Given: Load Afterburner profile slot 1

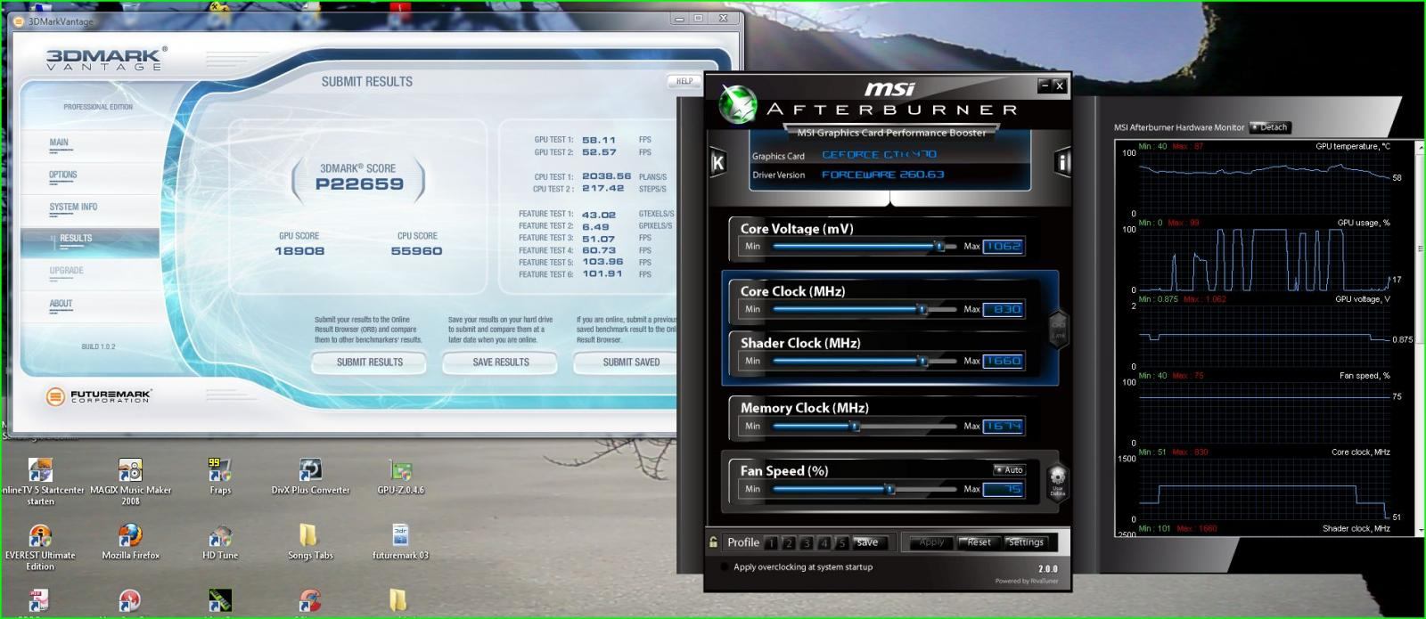Looking at the screenshot, I should (771, 542).
